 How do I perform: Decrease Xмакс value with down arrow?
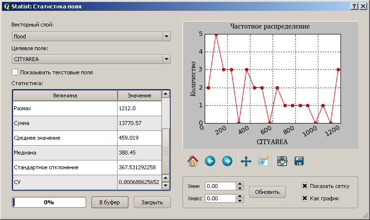240,200
